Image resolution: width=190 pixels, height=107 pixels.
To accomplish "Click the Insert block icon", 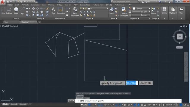I will coord(112,11).
